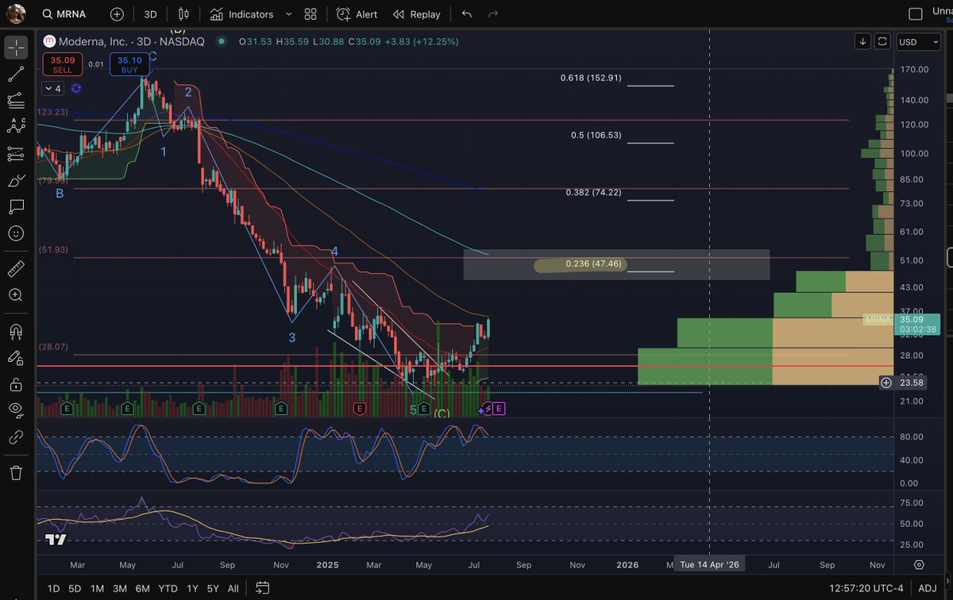Select the ruler measure tool
The height and width of the screenshot is (600, 953).
coord(16,269)
